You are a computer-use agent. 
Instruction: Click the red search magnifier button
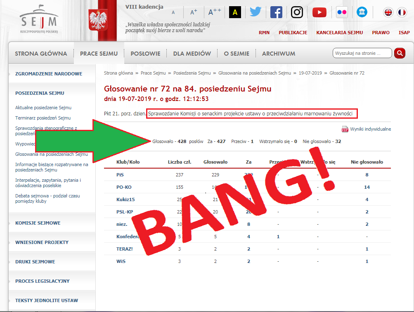(400, 53)
